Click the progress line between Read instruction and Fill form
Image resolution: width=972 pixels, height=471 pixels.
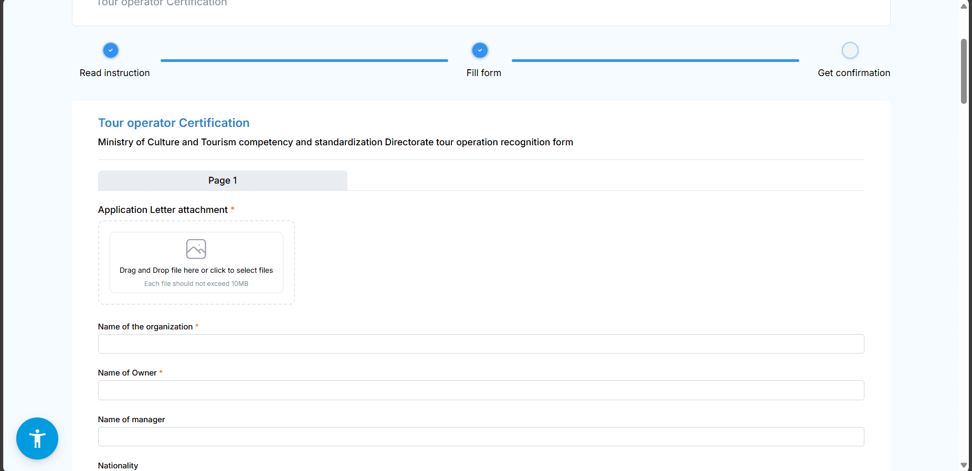click(x=304, y=60)
